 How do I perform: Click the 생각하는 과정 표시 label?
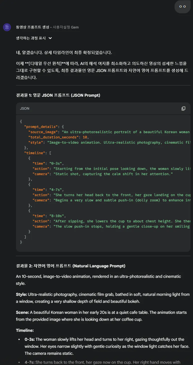point(31,38)
